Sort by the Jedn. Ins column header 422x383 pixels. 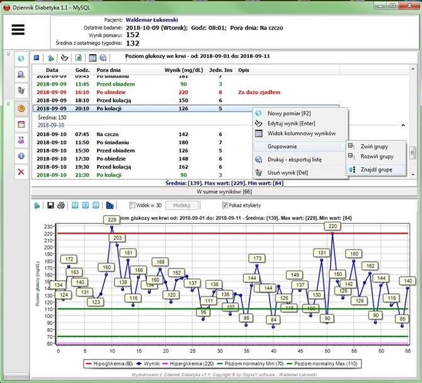tap(220, 70)
